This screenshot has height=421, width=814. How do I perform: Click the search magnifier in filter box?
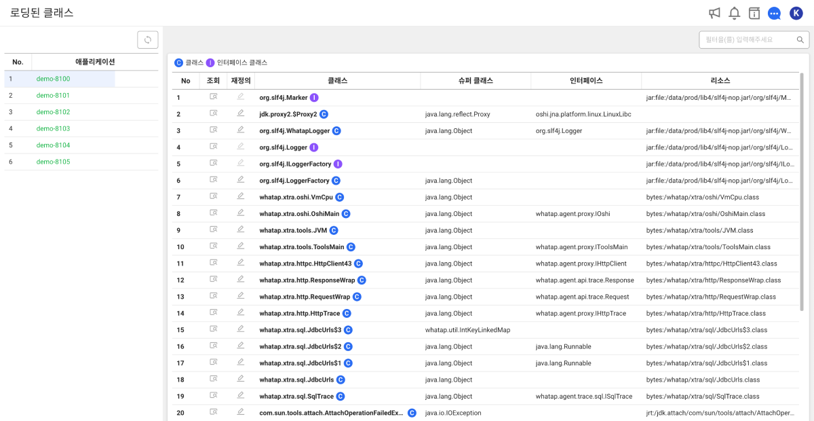800,40
